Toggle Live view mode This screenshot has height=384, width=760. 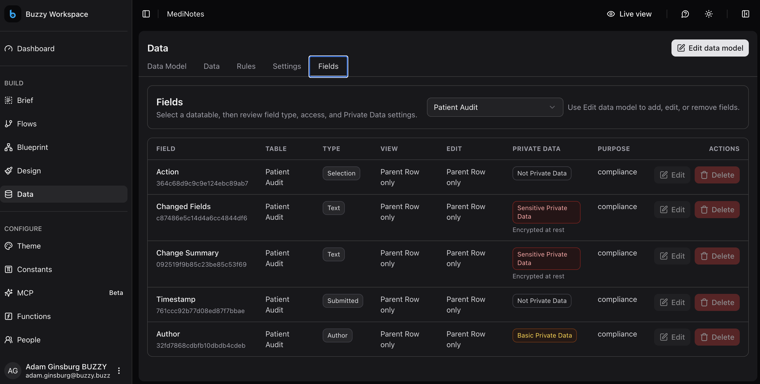pyautogui.click(x=629, y=14)
